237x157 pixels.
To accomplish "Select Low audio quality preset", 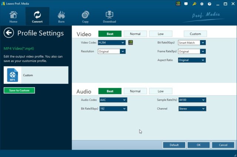I will click(x=161, y=91).
